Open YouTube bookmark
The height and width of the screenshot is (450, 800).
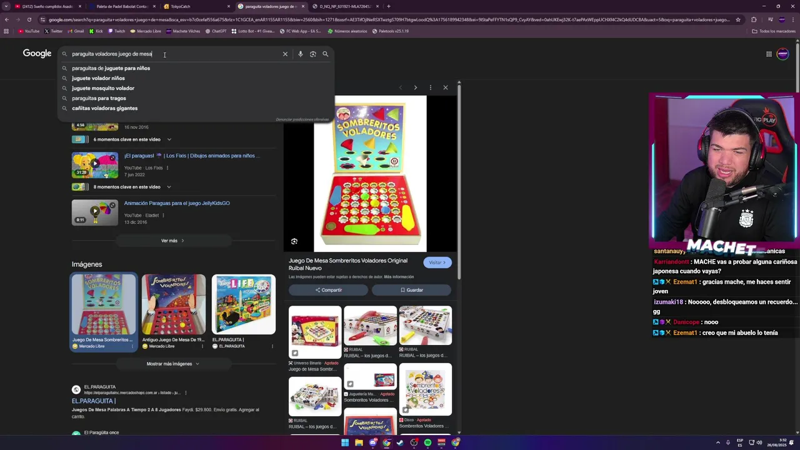click(x=29, y=31)
